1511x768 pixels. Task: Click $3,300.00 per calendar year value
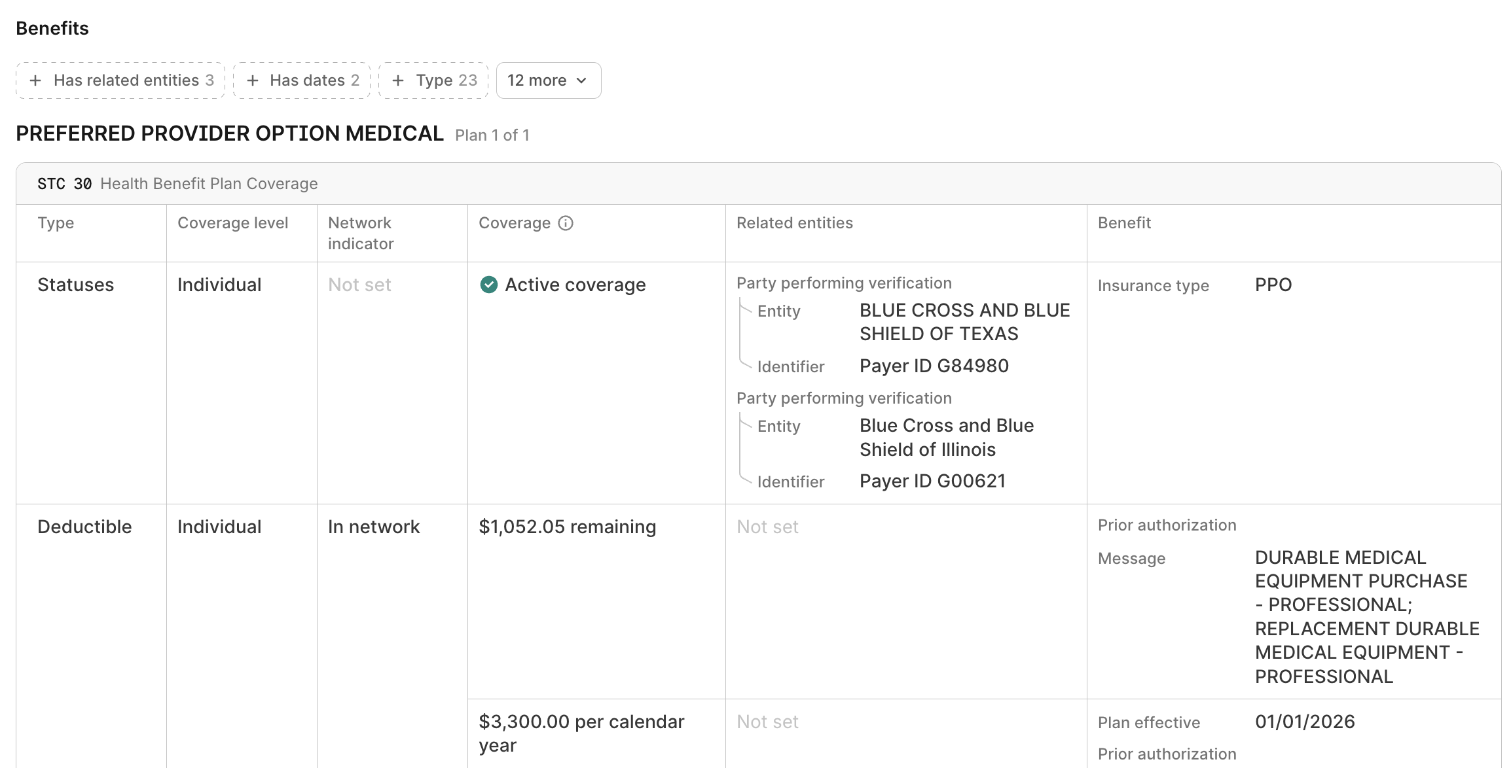click(x=581, y=733)
